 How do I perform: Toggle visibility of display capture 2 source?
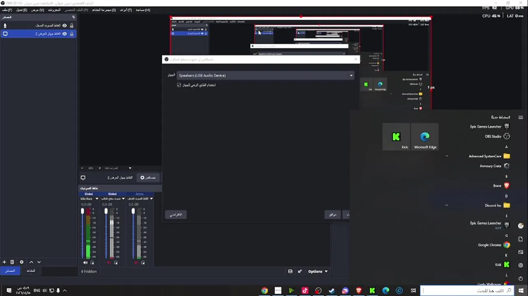(x=65, y=34)
